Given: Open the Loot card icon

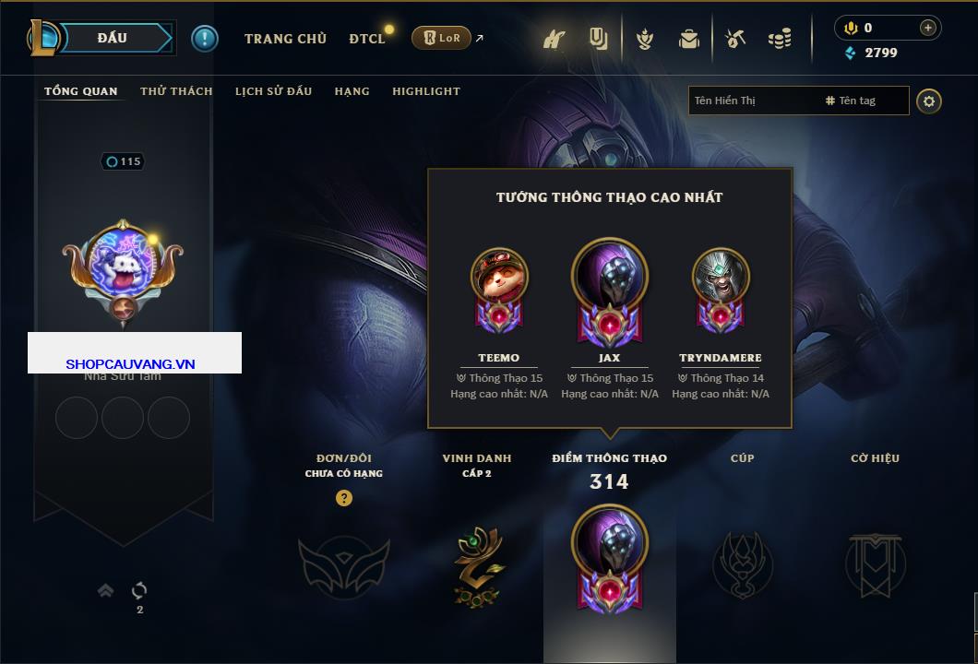Looking at the screenshot, I should 598,39.
